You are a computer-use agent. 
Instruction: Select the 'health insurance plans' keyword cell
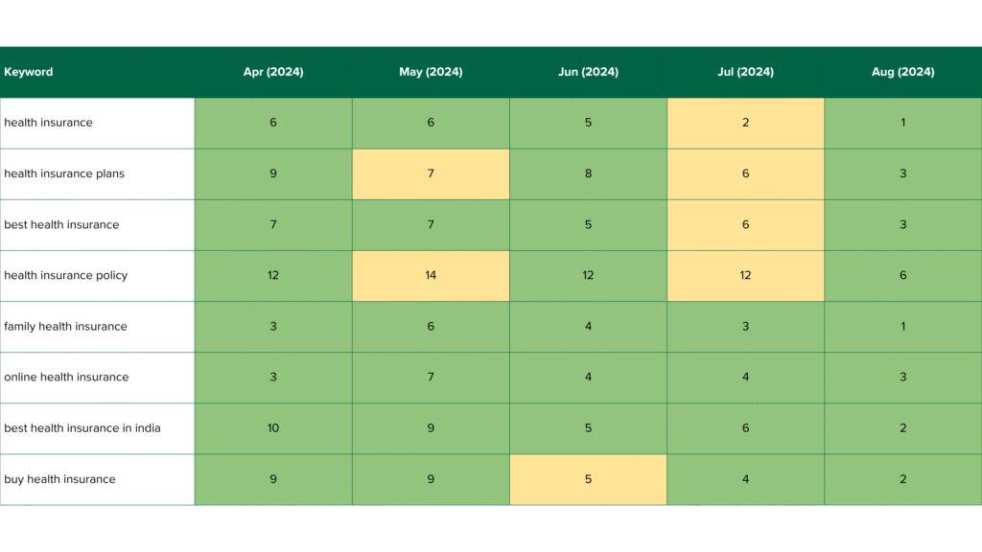pyautogui.click(x=64, y=173)
